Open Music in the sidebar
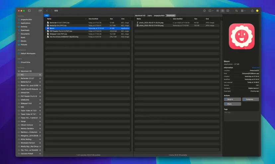 (x=23, y=37)
